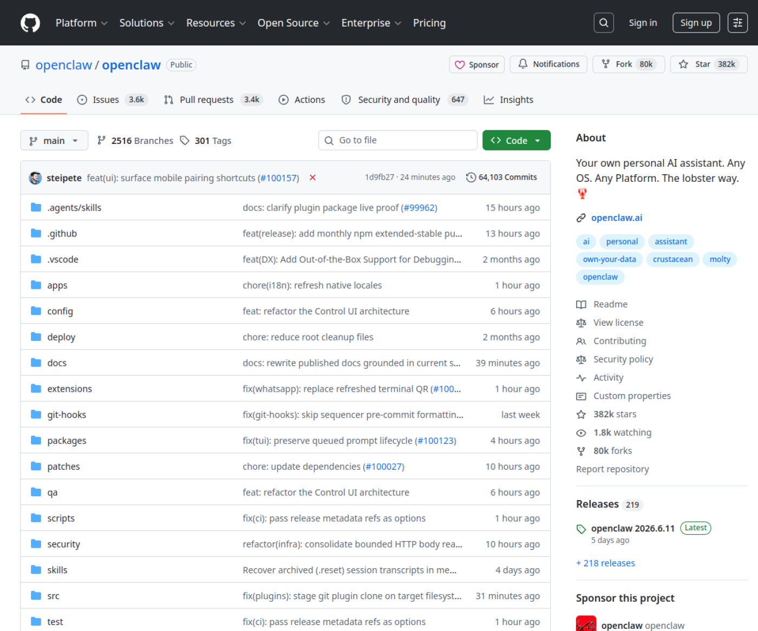Star the repository with the Star button
The height and width of the screenshot is (631, 758).
point(709,64)
